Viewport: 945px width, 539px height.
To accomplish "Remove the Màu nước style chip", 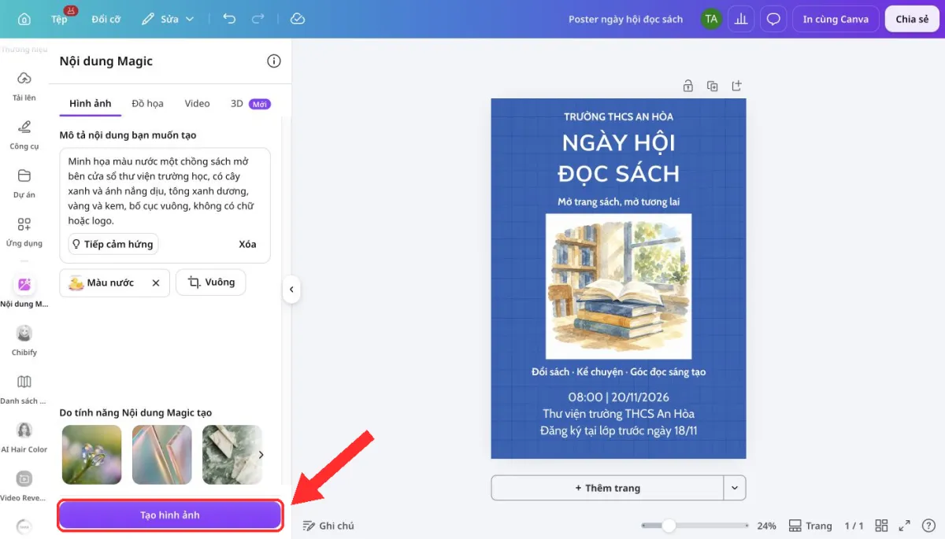I will tap(156, 282).
